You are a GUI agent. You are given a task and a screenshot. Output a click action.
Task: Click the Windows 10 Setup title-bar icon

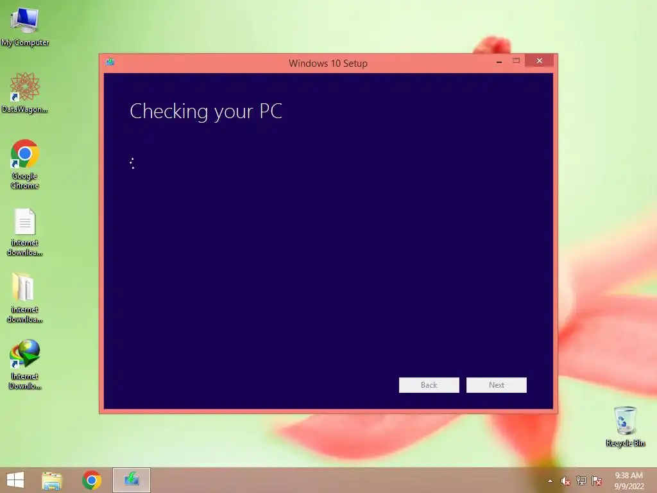[110, 62]
